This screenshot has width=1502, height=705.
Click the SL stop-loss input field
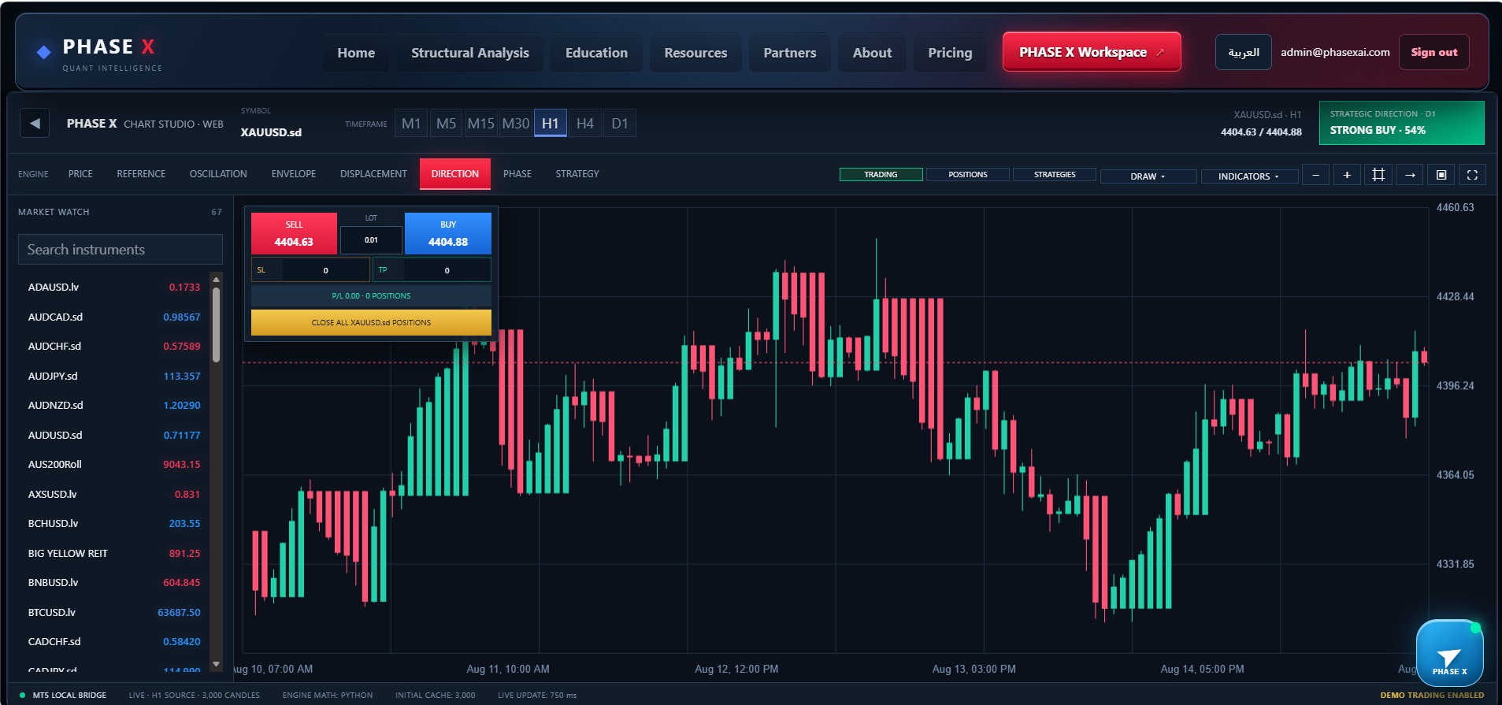click(x=325, y=270)
